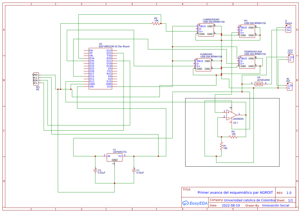Viewport: 301px width, 213px height.
Task: Click the date field 2022-08-19
Action: pos(231,205)
